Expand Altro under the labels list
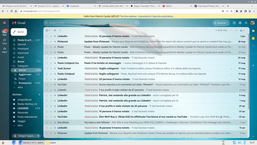Viewport: 257px width, 145px height. (20, 125)
